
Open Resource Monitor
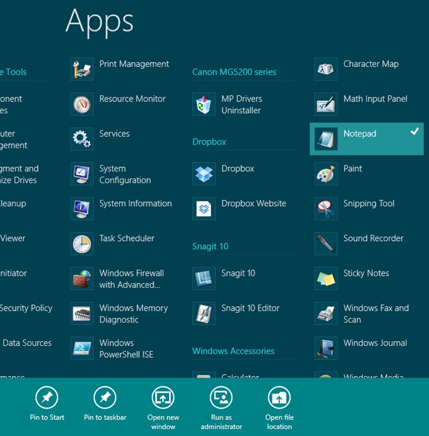pyautogui.click(x=132, y=99)
